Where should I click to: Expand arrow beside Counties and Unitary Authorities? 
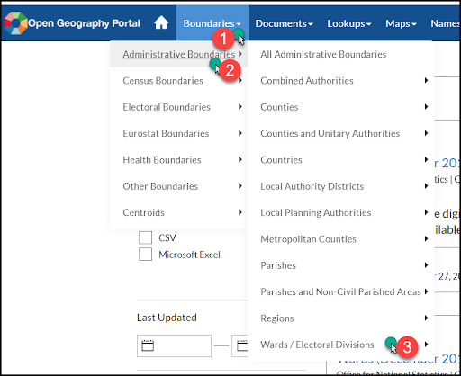pos(426,133)
